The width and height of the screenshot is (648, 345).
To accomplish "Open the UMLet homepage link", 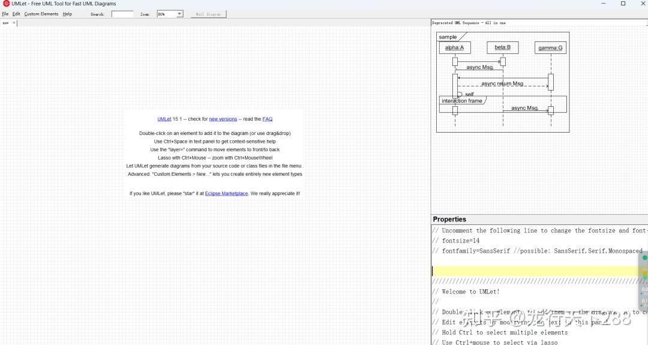I will (x=164, y=119).
